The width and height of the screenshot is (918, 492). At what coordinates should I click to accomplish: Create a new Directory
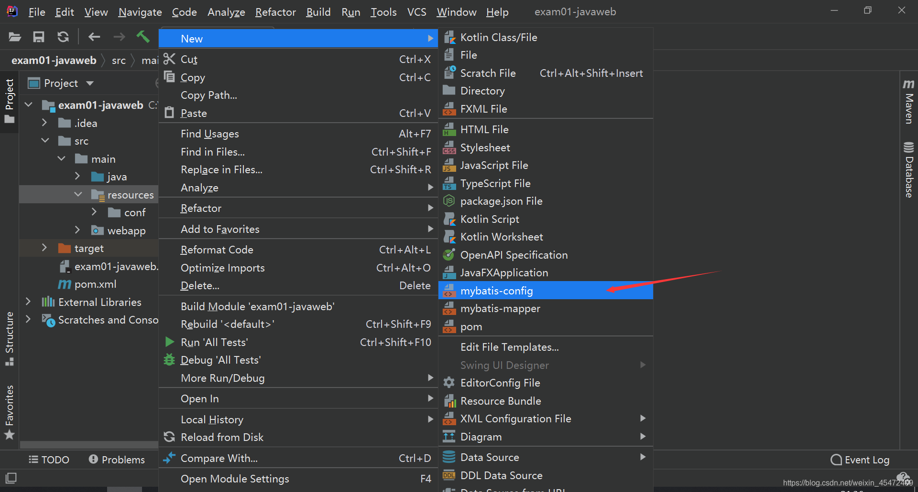point(546,91)
